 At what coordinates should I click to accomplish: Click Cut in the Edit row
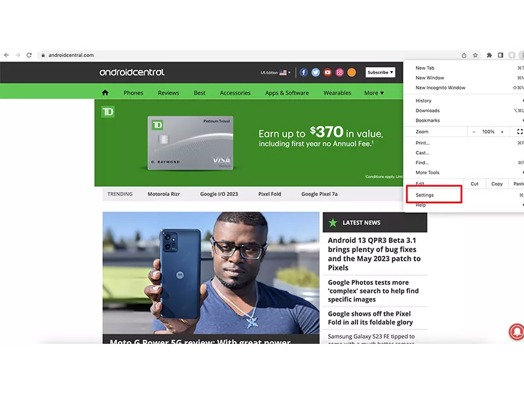474,184
